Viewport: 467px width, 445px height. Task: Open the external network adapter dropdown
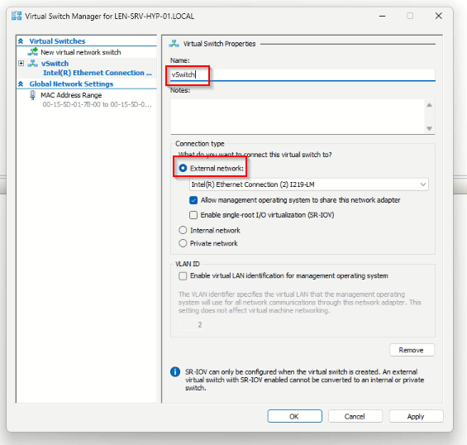pos(309,184)
